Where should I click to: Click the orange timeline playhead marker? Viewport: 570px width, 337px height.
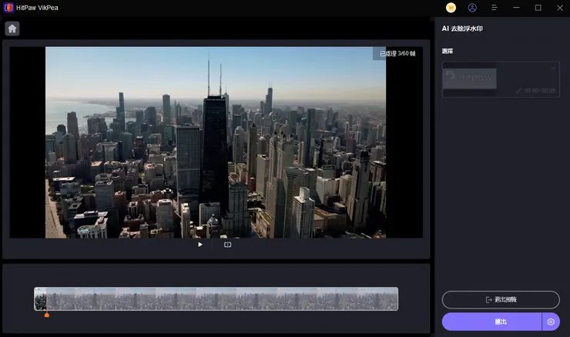[x=47, y=314]
